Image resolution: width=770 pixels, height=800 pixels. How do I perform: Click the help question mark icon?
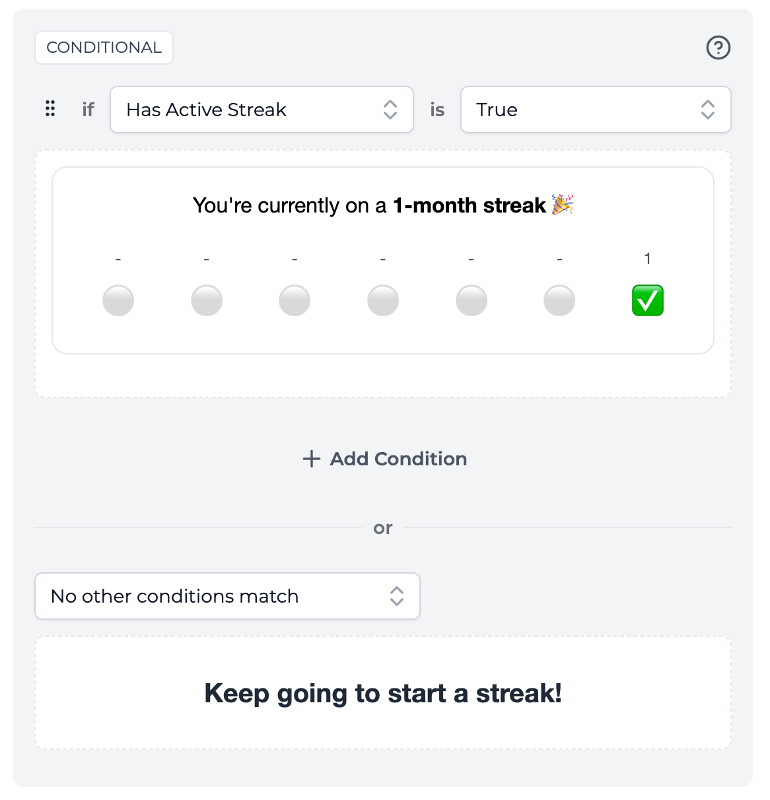coord(718,48)
